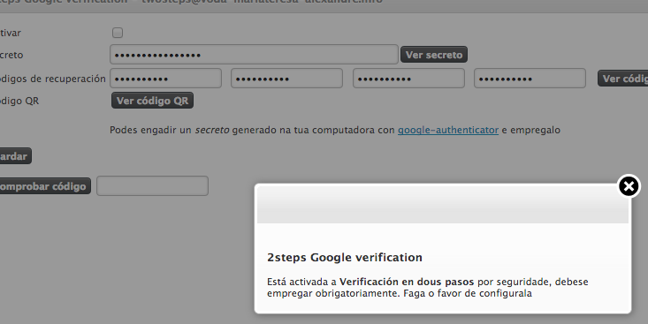648x324 pixels.
Task: Focus the fourth recovery code field
Action: point(530,79)
